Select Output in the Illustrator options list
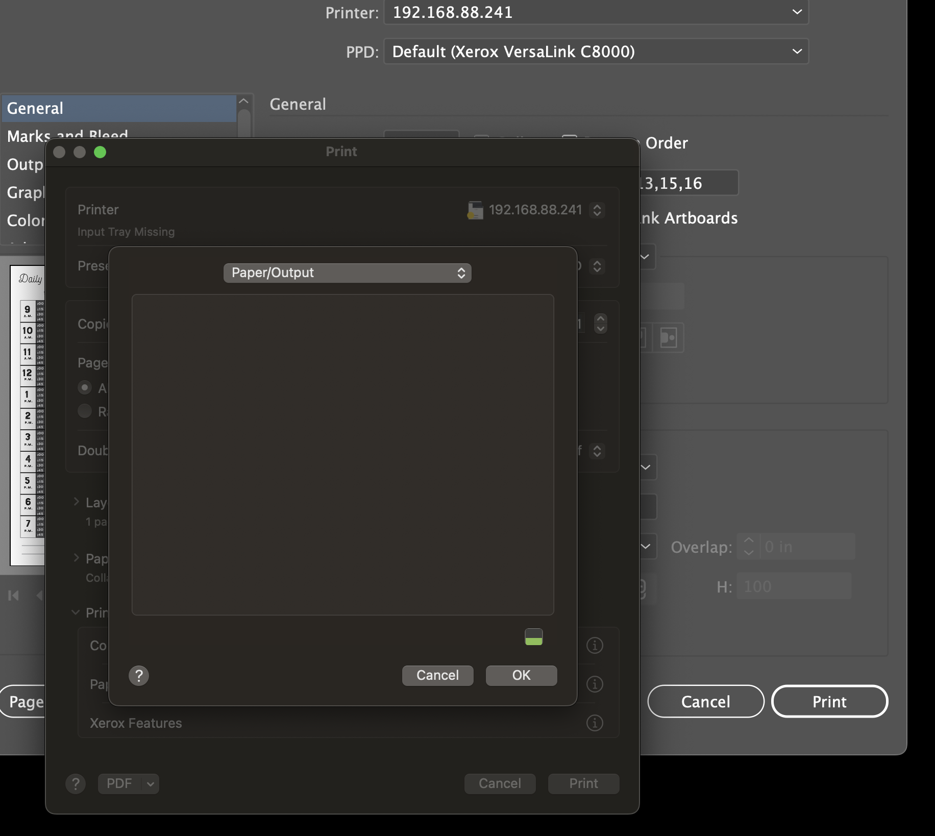 pyautogui.click(x=24, y=164)
